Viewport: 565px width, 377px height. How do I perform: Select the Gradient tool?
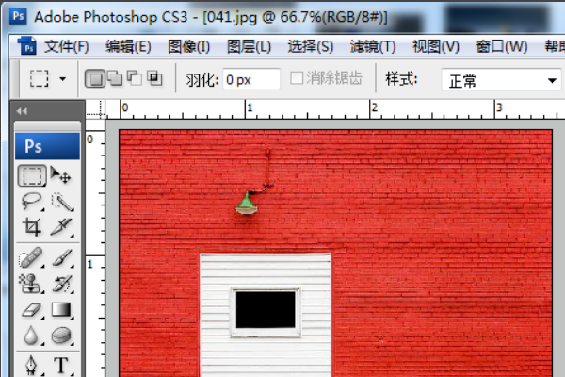click(62, 309)
